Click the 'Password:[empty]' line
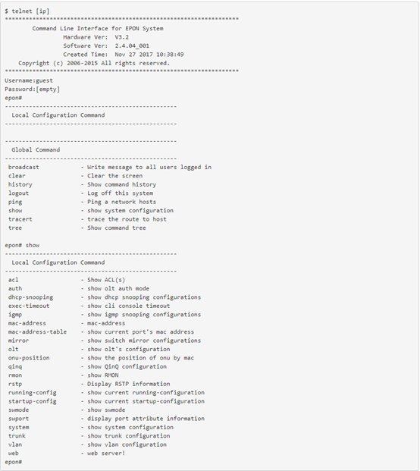 (x=32, y=89)
